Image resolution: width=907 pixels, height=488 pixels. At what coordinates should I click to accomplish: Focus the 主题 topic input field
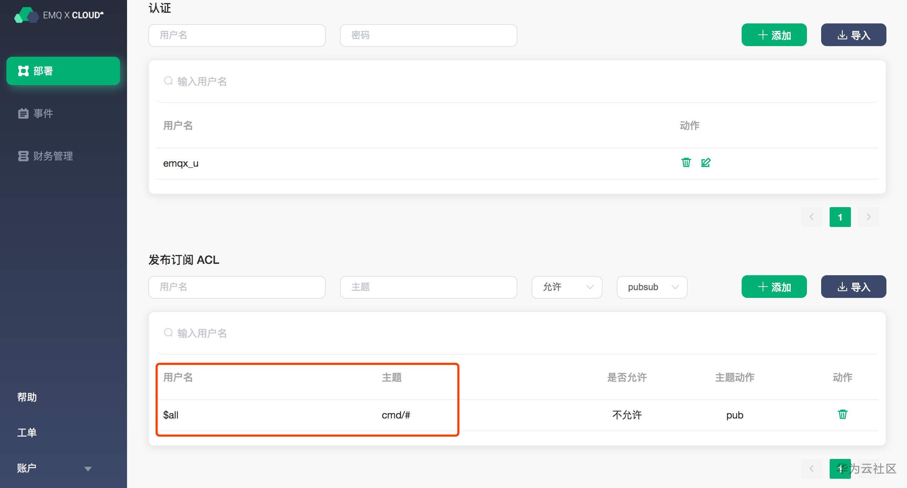[428, 287]
